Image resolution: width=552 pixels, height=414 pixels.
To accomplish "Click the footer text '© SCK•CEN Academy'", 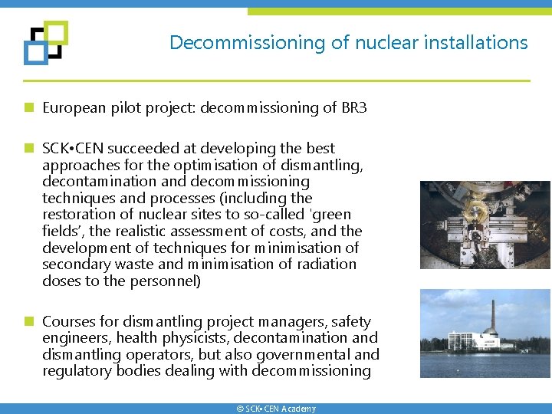I will (x=276, y=409).
